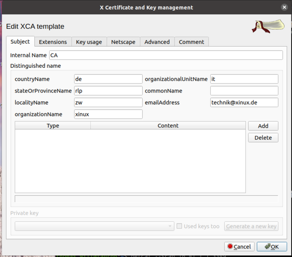The image size is (292, 257).
Task: Confirm with the OK button
Action: point(272,246)
